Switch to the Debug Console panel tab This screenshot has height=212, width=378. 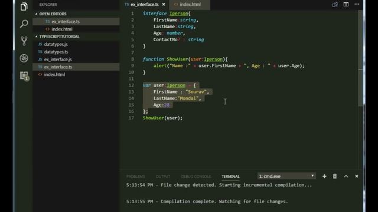tap(195, 177)
